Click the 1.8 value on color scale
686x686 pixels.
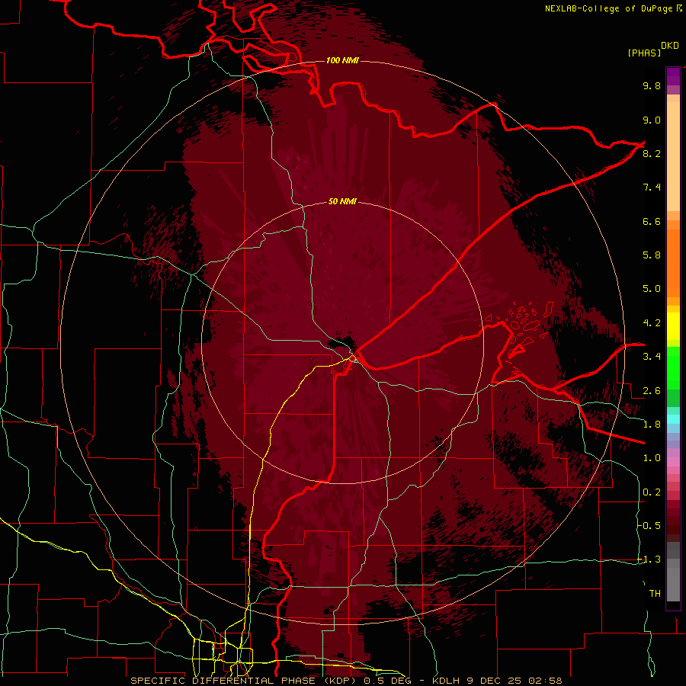click(x=652, y=425)
